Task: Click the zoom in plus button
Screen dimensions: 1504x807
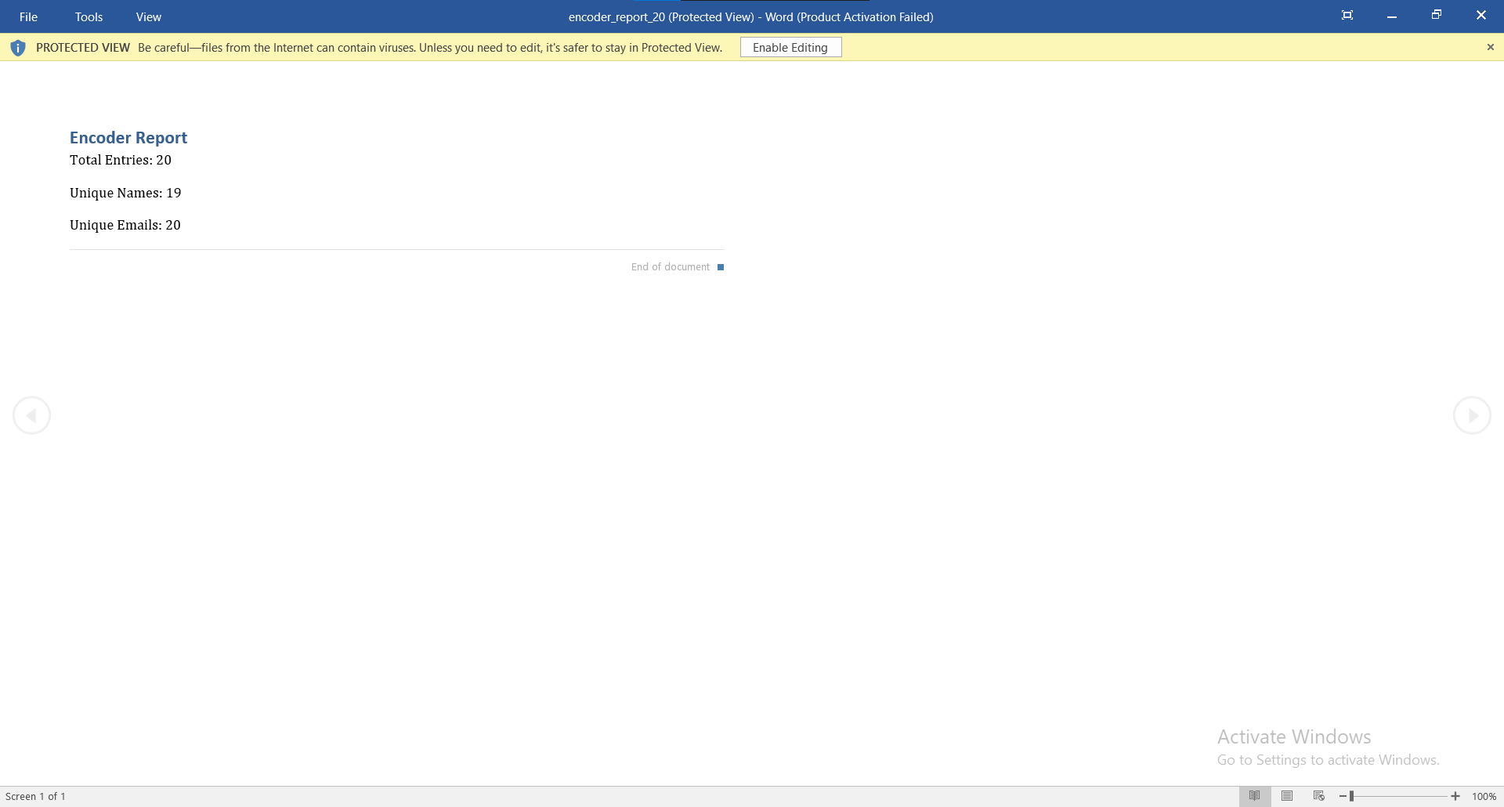Action: [x=1455, y=796]
